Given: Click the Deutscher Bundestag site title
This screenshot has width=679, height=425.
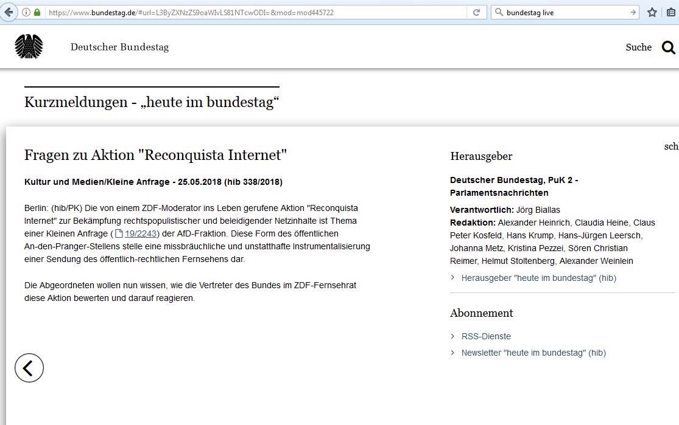Looking at the screenshot, I should click(119, 47).
